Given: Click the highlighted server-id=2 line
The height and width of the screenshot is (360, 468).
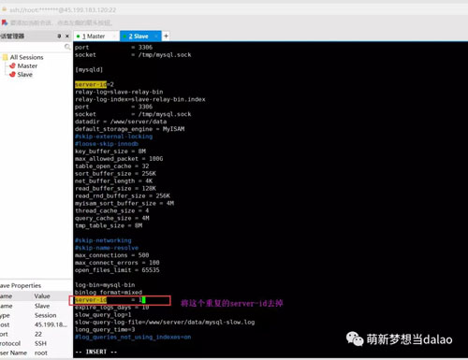Looking at the screenshot, I should click(x=95, y=84).
